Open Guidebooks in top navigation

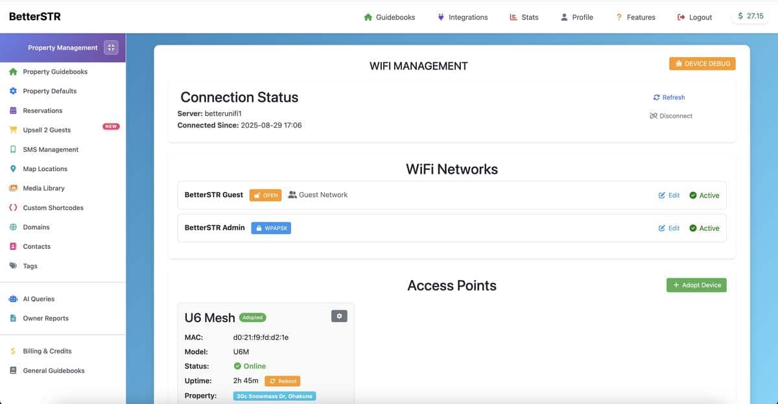(390, 17)
